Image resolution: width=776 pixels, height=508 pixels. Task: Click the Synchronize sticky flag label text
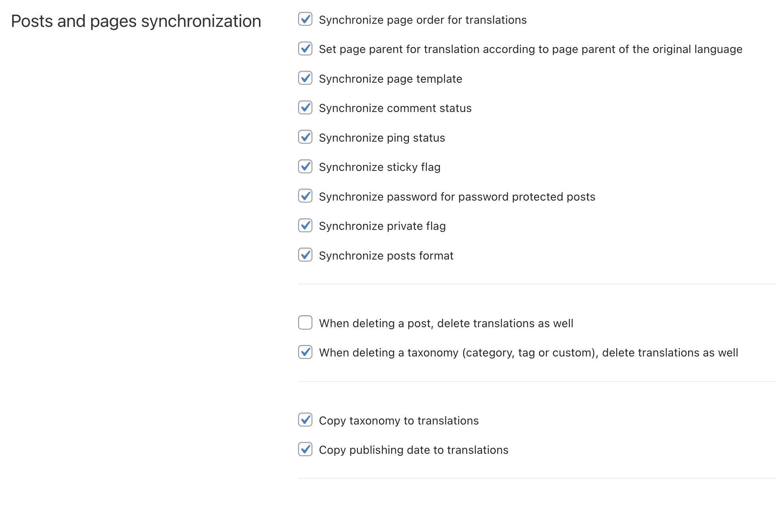380,167
